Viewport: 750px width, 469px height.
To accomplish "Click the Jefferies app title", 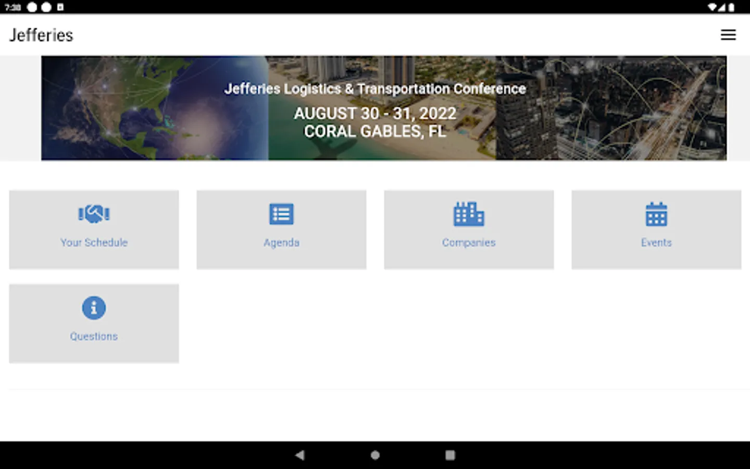I will [x=41, y=35].
